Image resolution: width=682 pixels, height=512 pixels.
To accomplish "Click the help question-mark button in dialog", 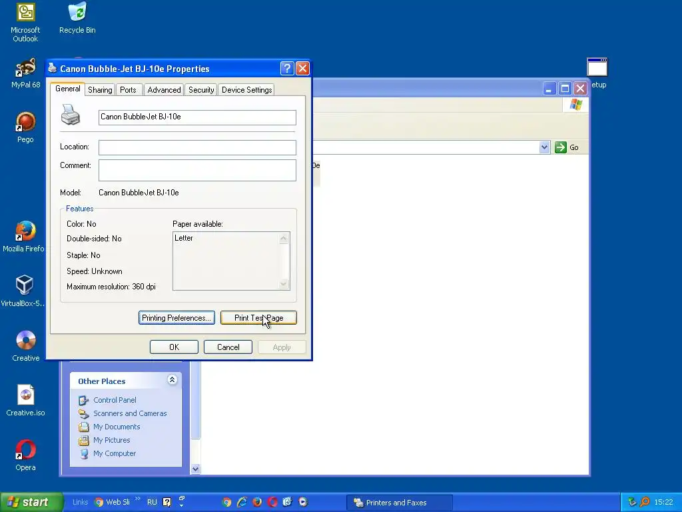I will [287, 69].
